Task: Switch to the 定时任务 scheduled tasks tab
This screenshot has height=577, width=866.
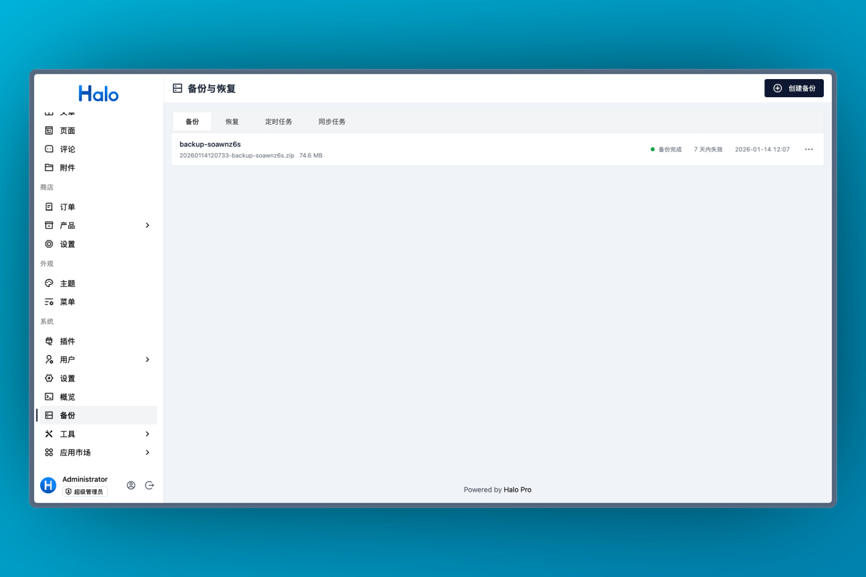Action: tap(279, 122)
